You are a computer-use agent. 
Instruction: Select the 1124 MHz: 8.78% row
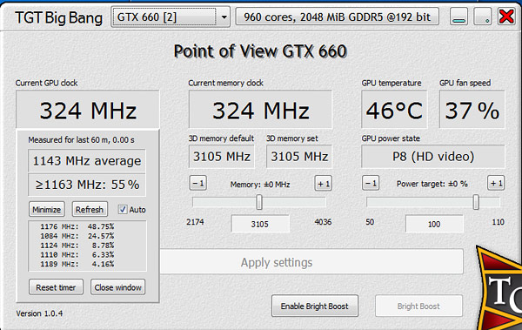pos(77,246)
